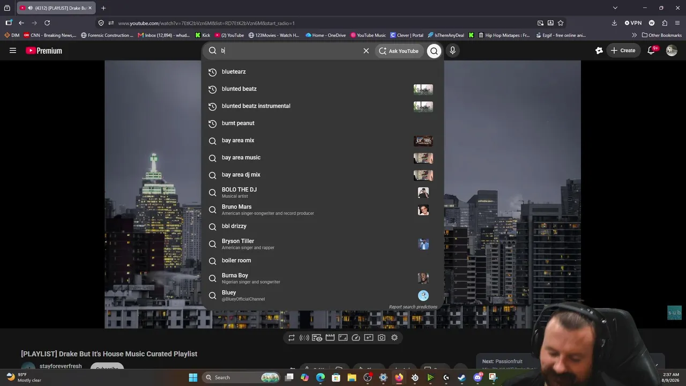Select the Burna Boy suggestion
Image resolution: width=686 pixels, height=386 pixels.
pos(322,278)
